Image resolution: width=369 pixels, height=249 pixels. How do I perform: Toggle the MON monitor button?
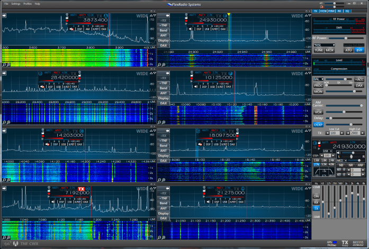318,91
